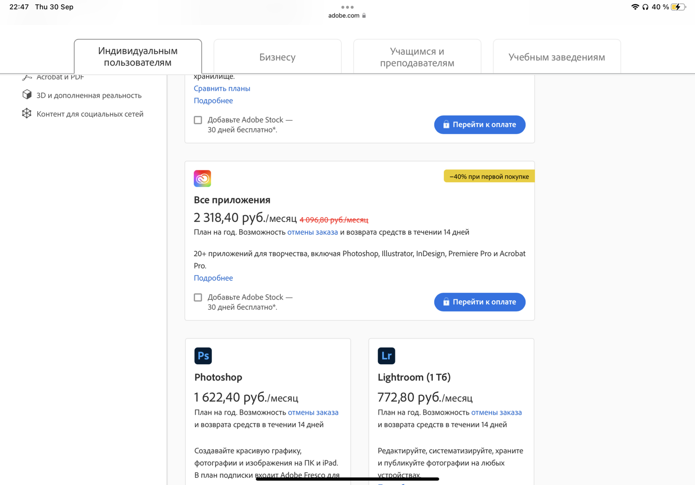Viewport: 695px width, 485px height.
Task: Select the social media content icon
Action: click(x=27, y=113)
